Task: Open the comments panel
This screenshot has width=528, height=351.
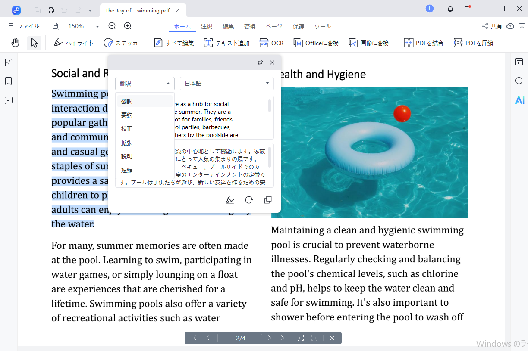Action: 9,100
